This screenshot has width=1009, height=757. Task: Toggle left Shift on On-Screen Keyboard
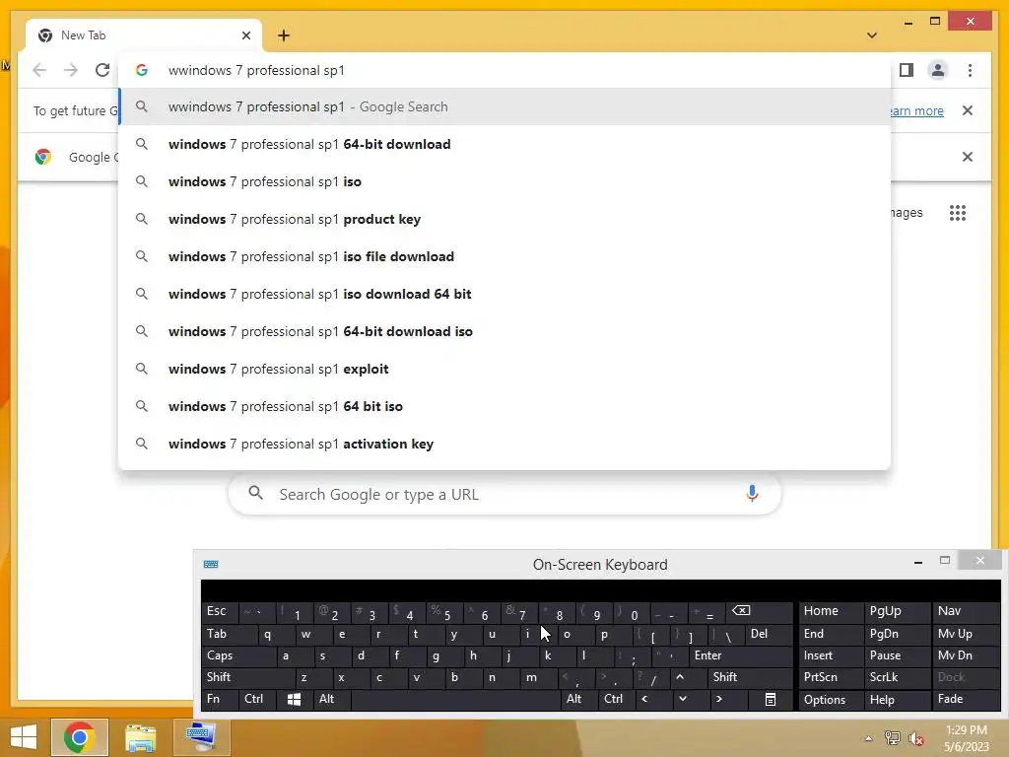tap(247, 677)
